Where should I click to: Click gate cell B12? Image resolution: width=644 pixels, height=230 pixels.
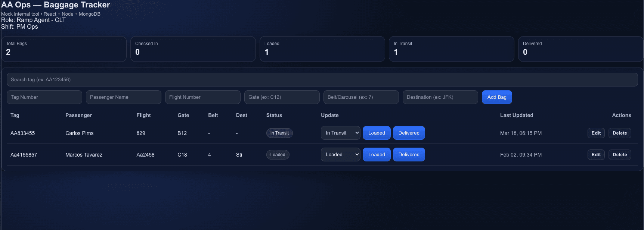pos(182,133)
